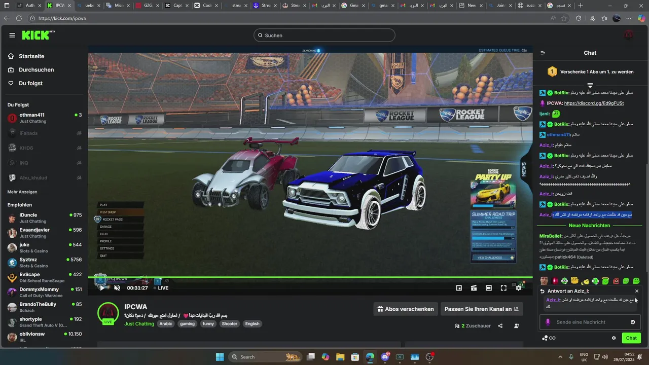The width and height of the screenshot is (649, 365).
Task: Toggle theater mode in player
Action: (489, 288)
